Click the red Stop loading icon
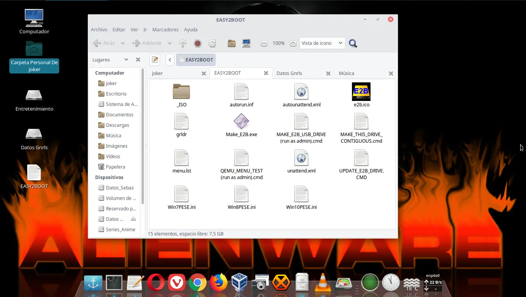 tap(198, 43)
